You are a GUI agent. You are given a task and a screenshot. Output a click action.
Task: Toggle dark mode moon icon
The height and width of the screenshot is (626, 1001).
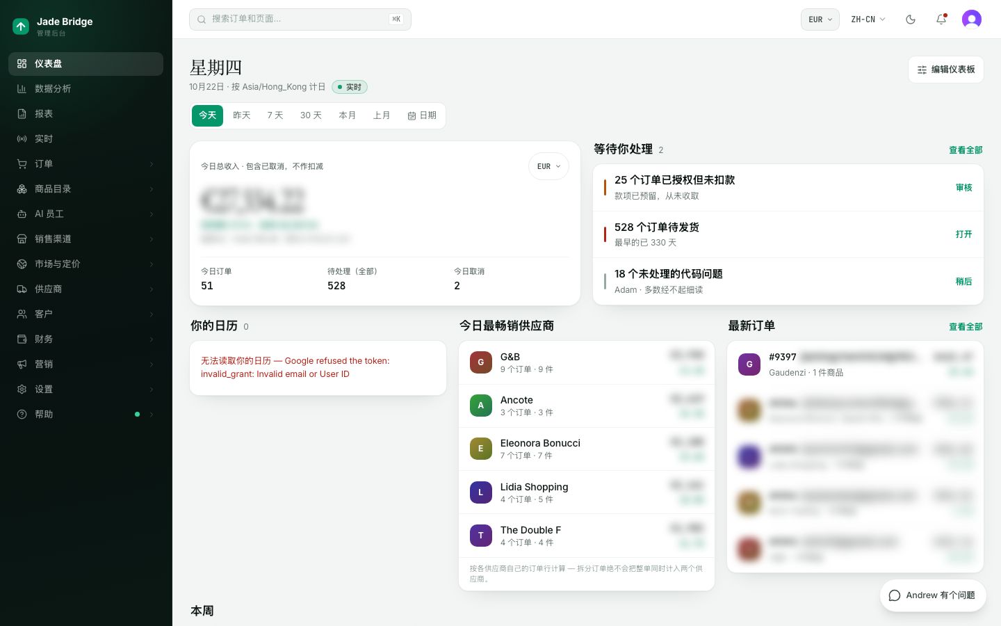pos(911,19)
